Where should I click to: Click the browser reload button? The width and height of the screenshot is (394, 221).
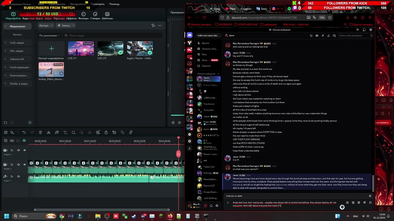(204, 17)
